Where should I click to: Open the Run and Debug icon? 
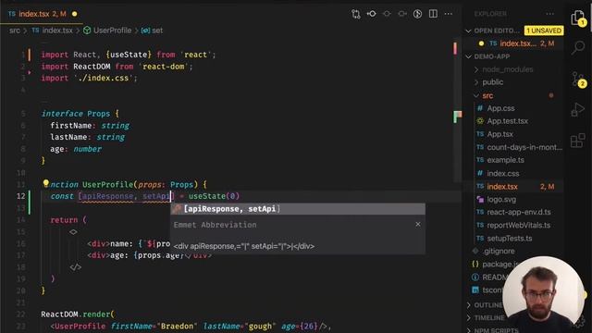(x=577, y=109)
